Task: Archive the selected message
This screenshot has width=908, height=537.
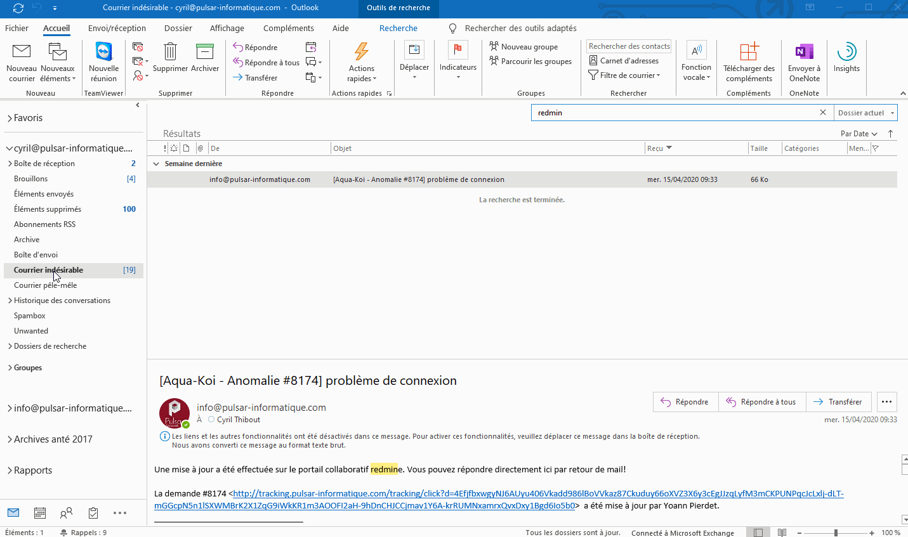Action: (205, 58)
